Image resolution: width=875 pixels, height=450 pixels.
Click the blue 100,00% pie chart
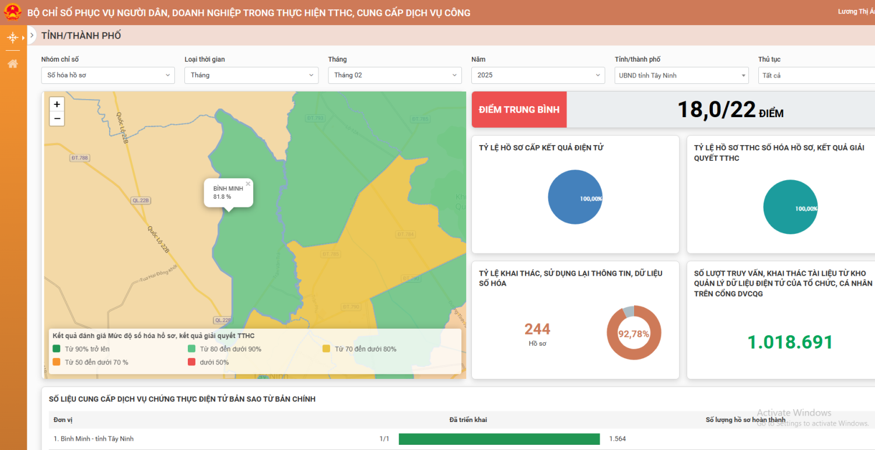pos(575,197)
